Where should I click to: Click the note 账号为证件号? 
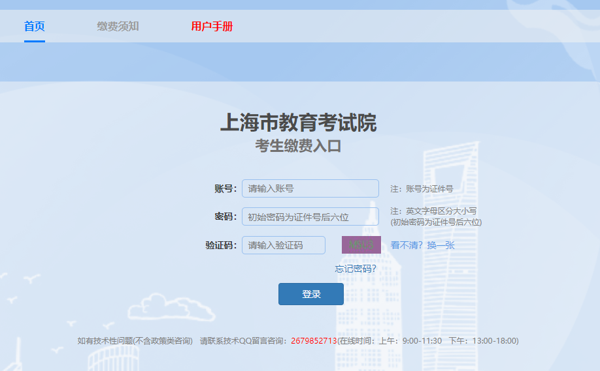(422, 188)
